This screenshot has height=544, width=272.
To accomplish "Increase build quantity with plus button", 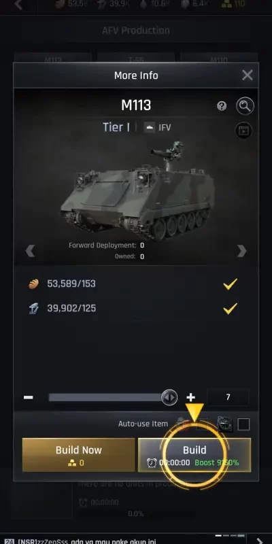I will pyautogui.click(x=191, y=397).
